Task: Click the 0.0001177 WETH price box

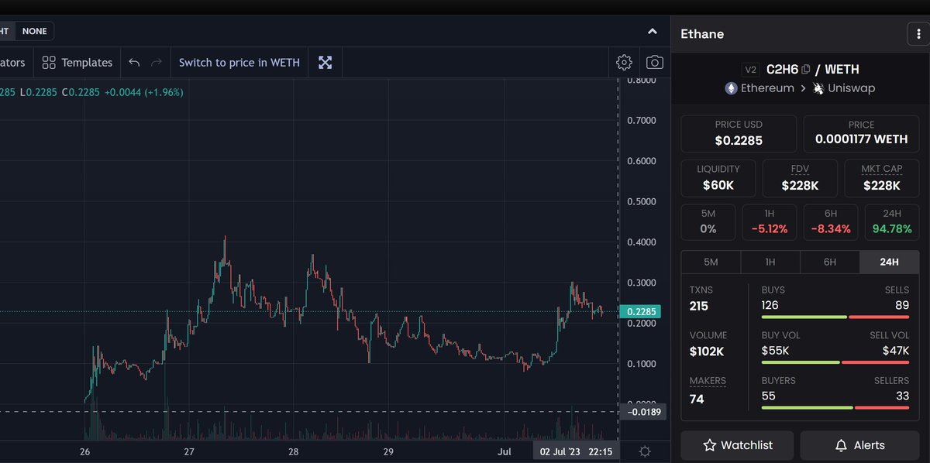Action: click(x=861, y=134)
